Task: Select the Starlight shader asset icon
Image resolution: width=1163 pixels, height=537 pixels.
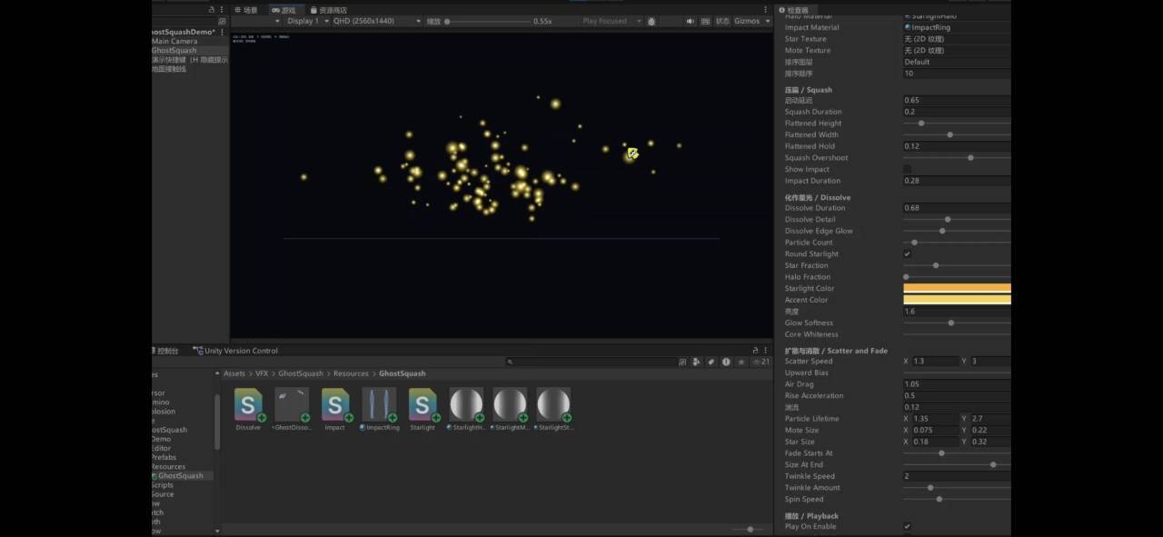Action: pos(422,404)
